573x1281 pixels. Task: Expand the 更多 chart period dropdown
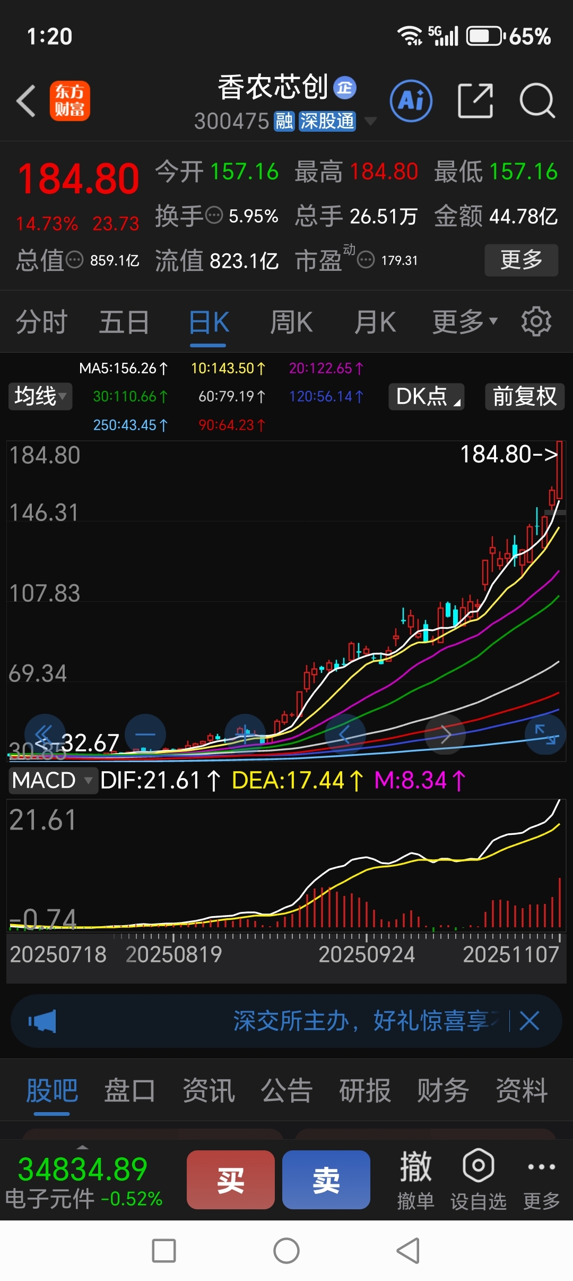pyautogui.click(x=465, y=322)
